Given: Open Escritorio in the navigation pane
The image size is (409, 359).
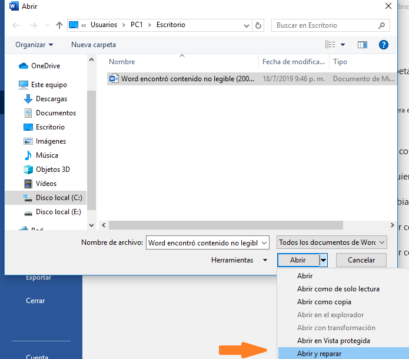Looking at the screenshot, I should tap(50, 127).
